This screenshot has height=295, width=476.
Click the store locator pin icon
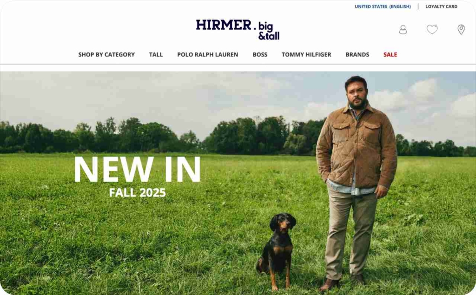pos(461,29)
